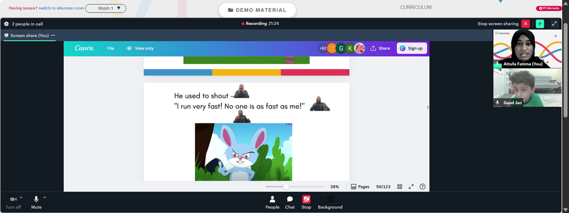The width and height of the screenshot is (569, 213).
Task: Click the Canva Share button
Action: coord(380,48)
